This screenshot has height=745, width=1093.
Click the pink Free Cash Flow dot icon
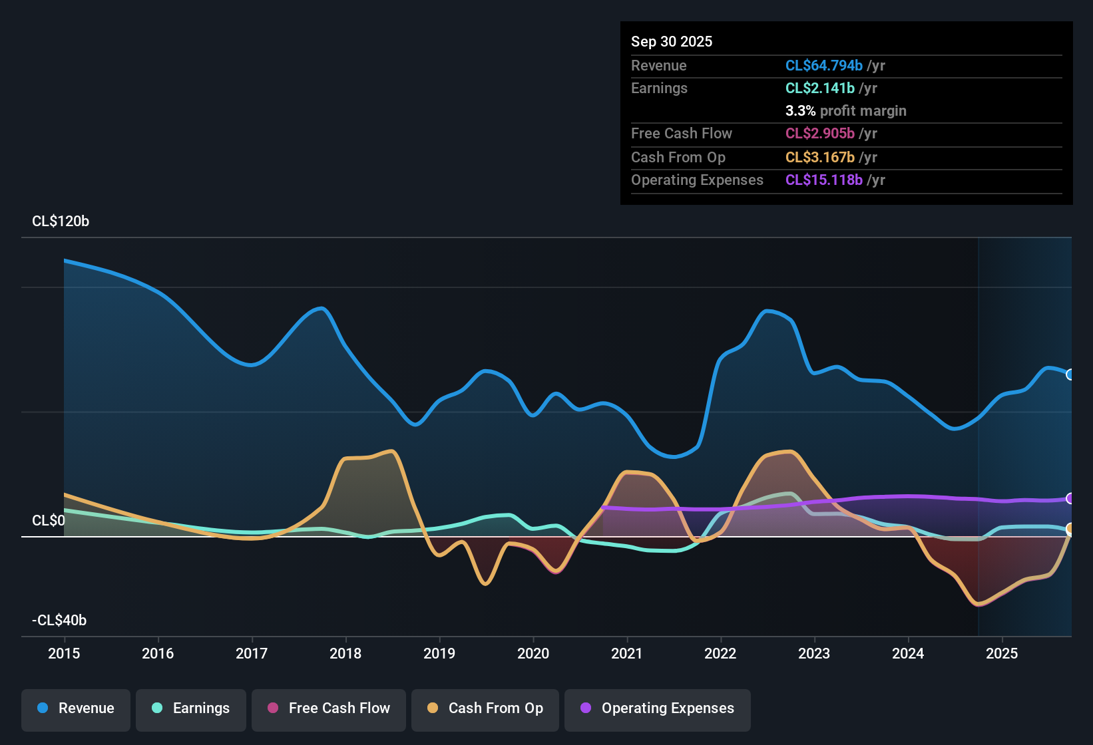pyautogui.click(x=274, y=708)
